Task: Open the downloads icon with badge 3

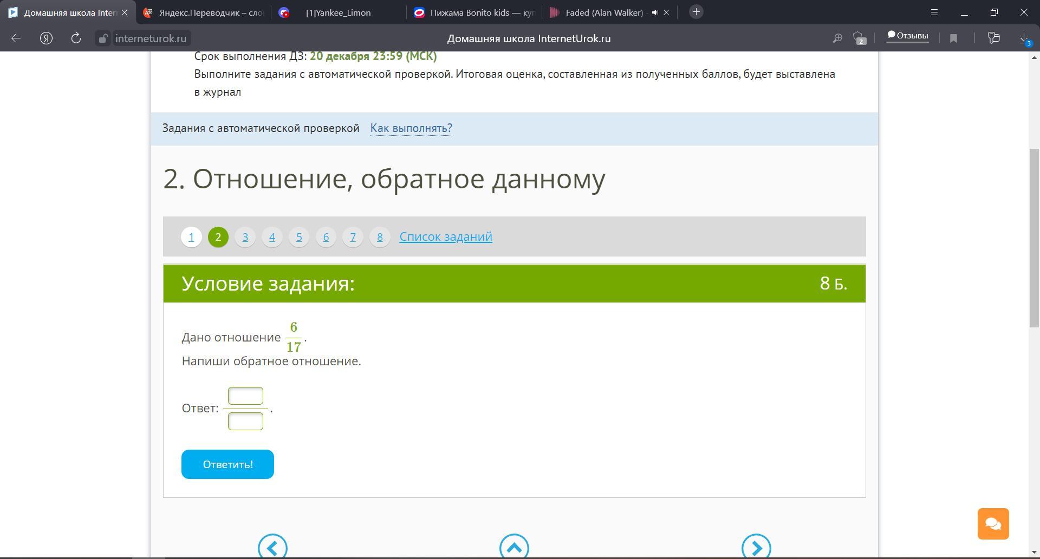Action: pyautogui.click(x=1025, y=38)
